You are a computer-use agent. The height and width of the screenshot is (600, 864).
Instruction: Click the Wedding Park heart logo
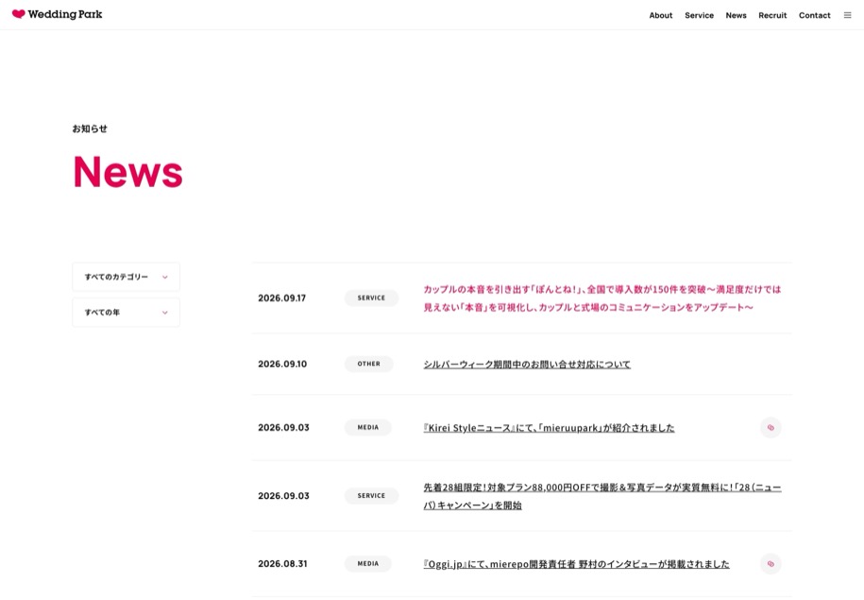pyautogui.click(x=57, y=14)
